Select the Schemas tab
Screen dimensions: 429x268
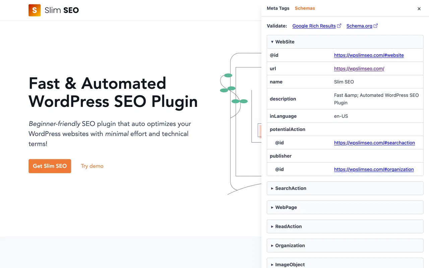pyautogui.click(x=305, y=8)
